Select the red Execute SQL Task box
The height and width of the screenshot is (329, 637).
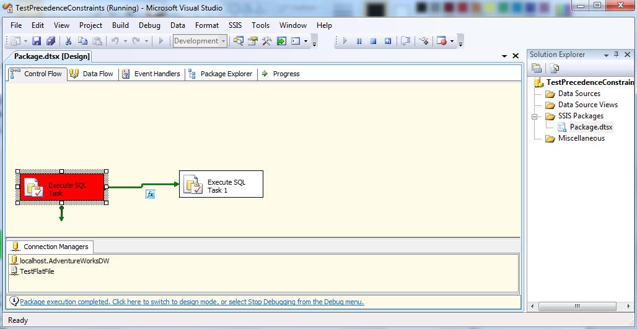62,187
